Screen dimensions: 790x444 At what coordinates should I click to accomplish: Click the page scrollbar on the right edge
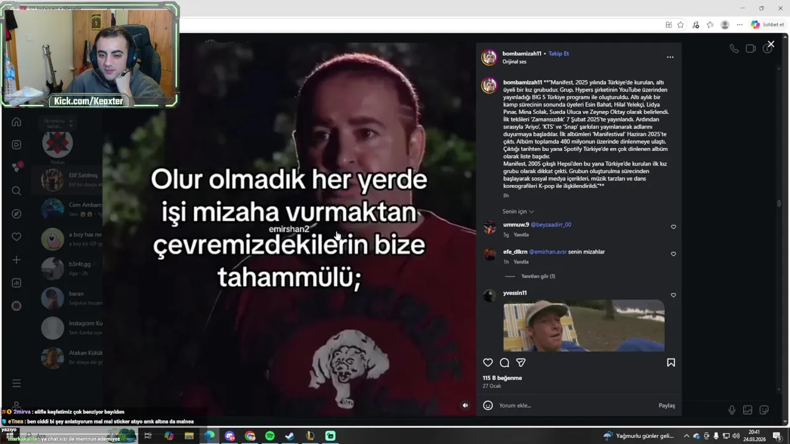(x=780, y=203)
